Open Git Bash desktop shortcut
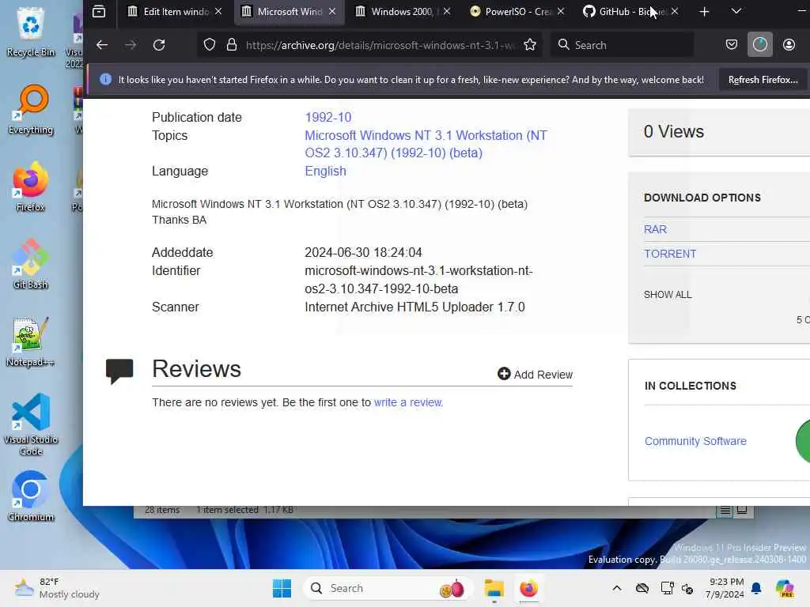This screenshot has width=810, height=607. click(31, 264)
